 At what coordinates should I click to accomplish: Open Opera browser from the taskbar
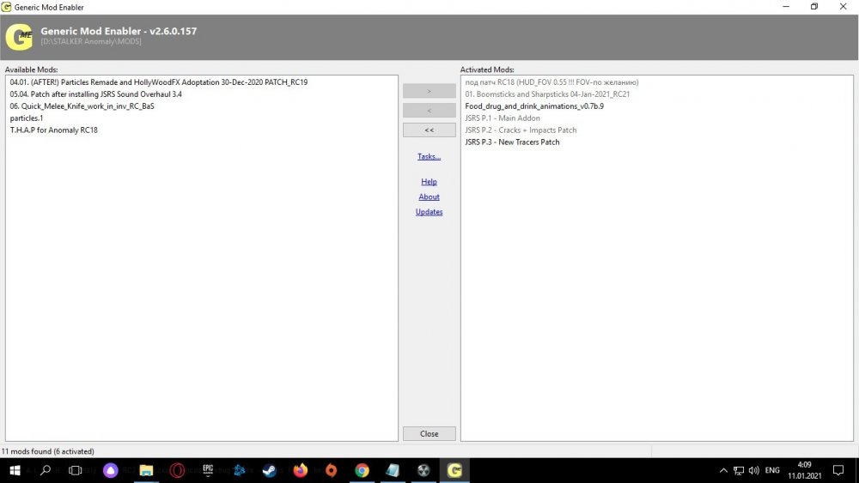pyautogui.click(x=178, y=470)
